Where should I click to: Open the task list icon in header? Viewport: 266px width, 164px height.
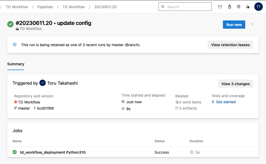coord(220,7)
